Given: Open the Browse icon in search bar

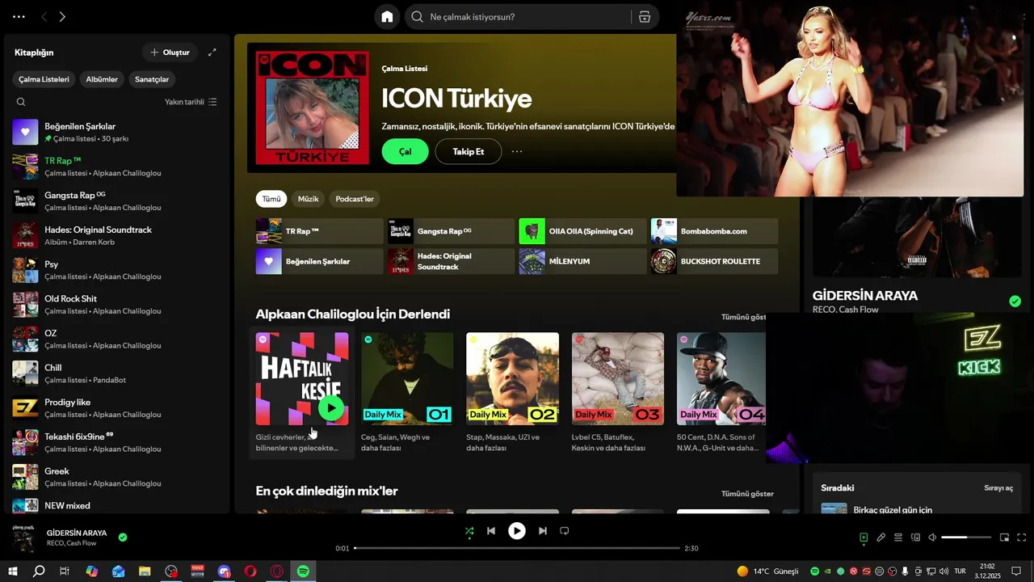Looking at the screenshot, I should (644, 17).
